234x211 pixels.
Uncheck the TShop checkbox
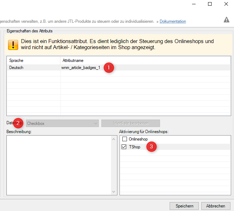[124, 147]
